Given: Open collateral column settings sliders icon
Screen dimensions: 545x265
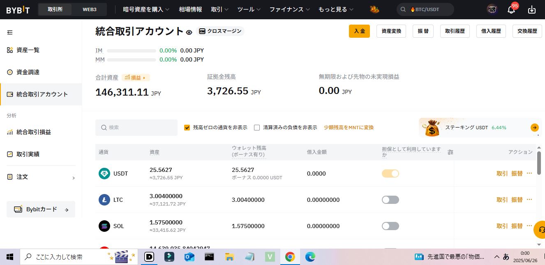Looking at the screenshot, I should pyautogui.click(x=450, y=152).
